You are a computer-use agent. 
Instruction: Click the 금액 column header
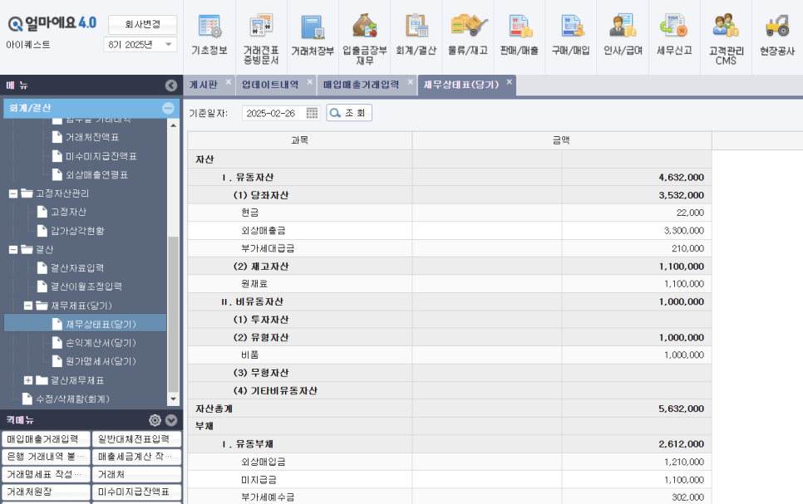coord(562,140)
